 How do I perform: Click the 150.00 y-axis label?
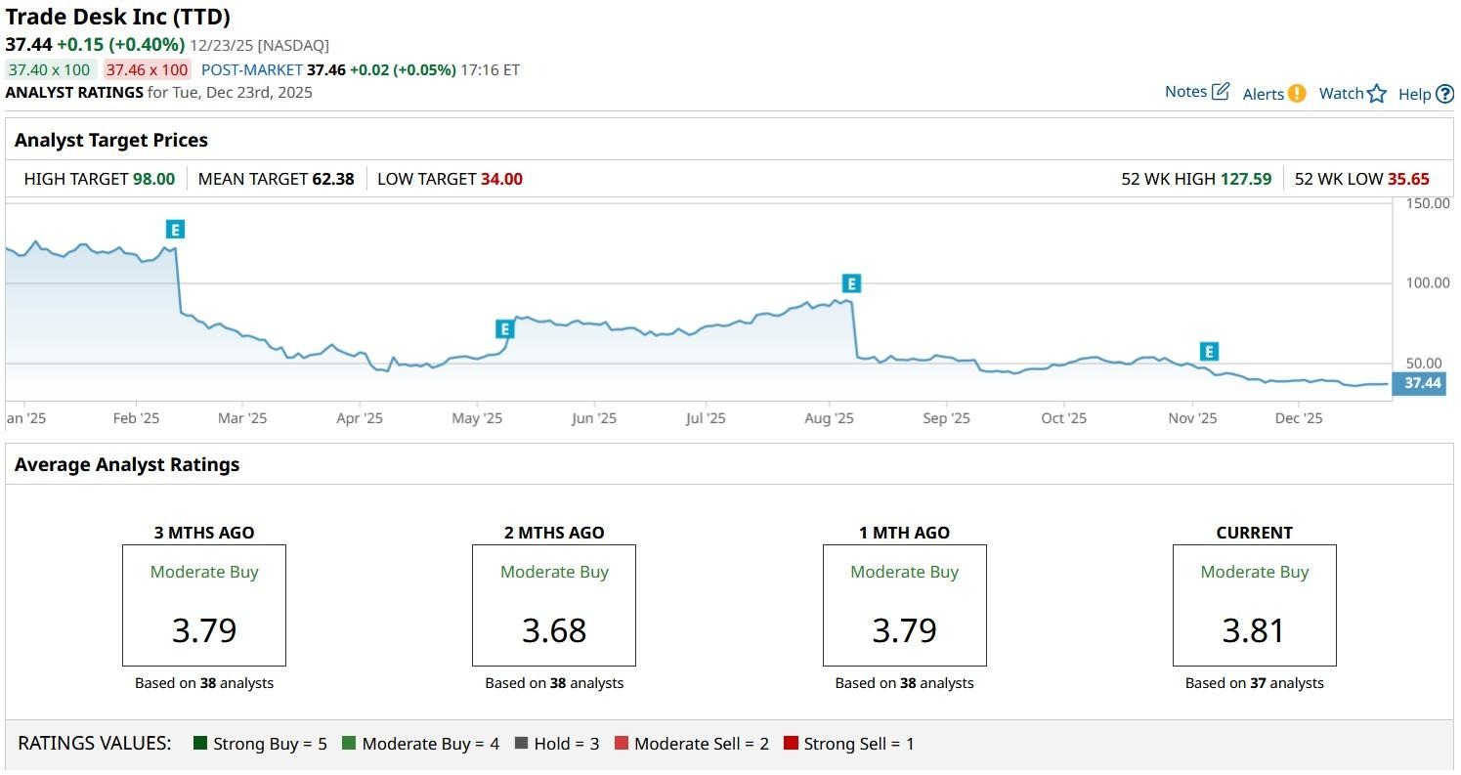1429,203
